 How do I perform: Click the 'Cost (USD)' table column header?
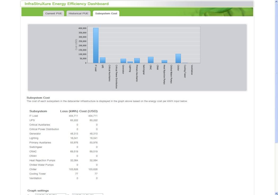89,111
